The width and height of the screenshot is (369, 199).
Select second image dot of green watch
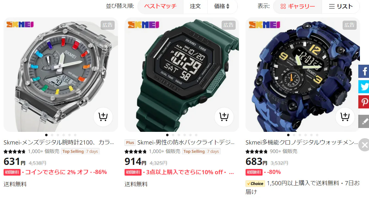tap(173, 135)
